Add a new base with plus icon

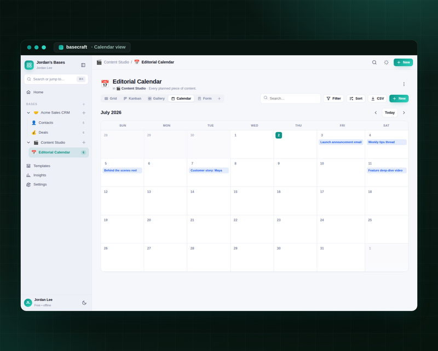(84, 104)
